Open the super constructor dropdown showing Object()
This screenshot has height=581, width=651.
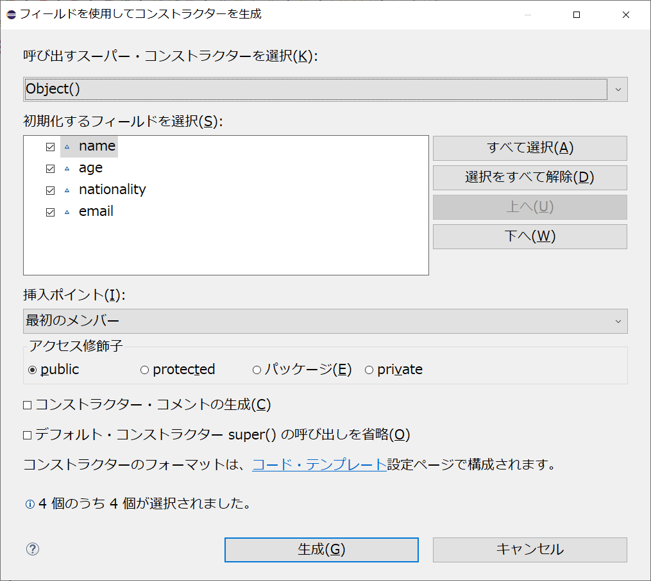(618, 89)
